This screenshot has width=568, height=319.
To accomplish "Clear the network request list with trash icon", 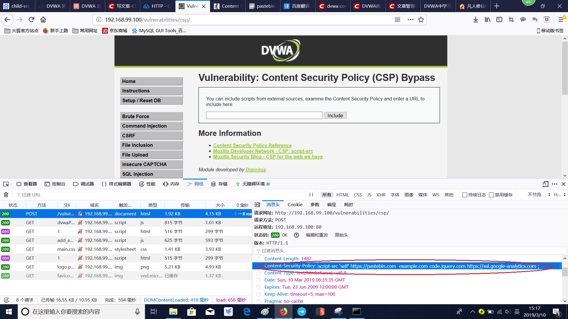I will click(6, 195).
